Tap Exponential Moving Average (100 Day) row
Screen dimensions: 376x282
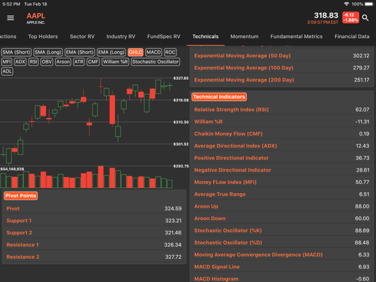282,68
